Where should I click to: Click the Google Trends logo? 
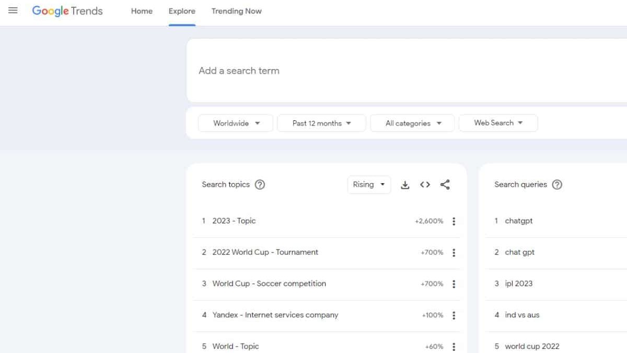[67, 11]
